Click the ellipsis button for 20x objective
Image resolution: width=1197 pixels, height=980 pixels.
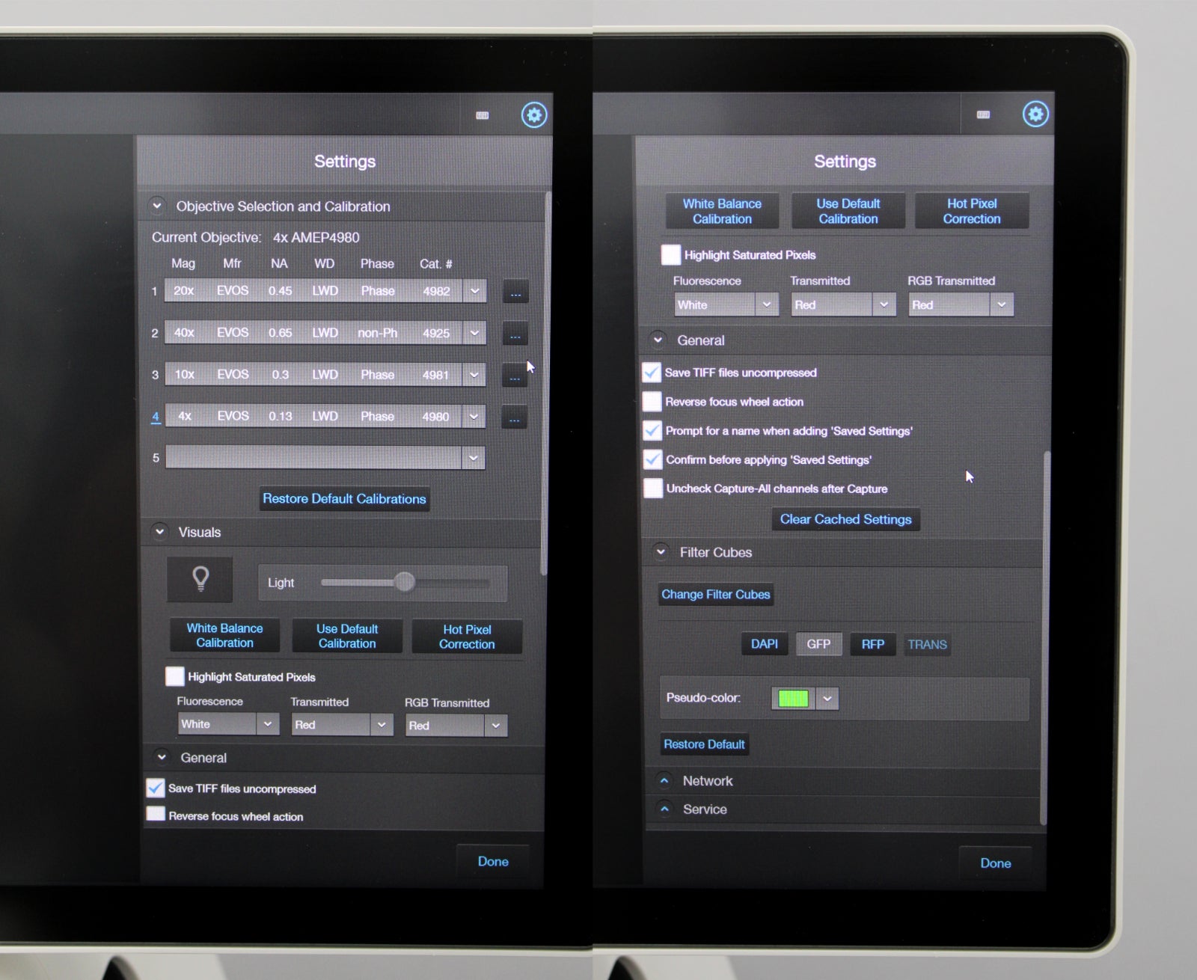[x=515, y=292]
